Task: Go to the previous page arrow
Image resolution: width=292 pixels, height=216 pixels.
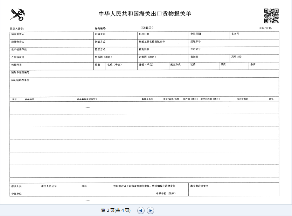Action: (x=140, y=210)
